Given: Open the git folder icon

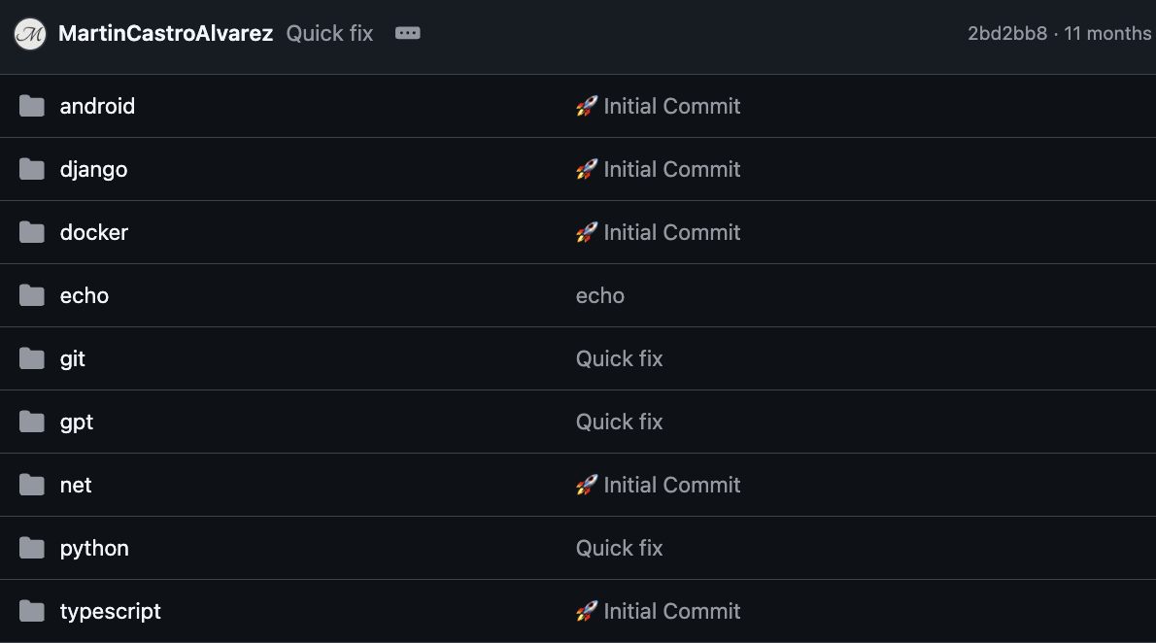Looking at the screenshot, I should (x=32, y=358).
